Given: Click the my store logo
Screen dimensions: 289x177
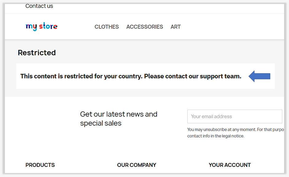Looking at the screenshot, I should click(41, 27).
